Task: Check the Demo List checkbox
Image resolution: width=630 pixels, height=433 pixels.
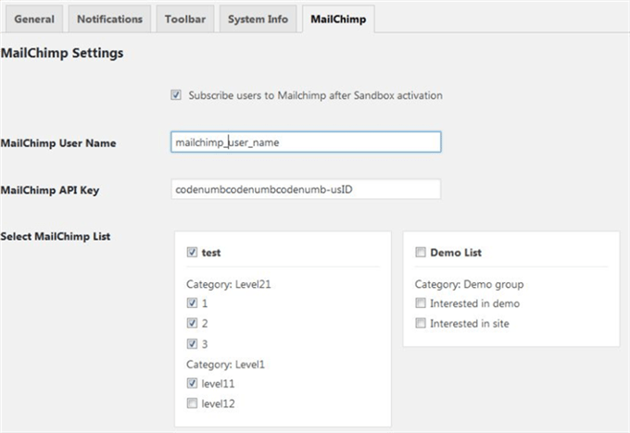Action: click(421, 252)
